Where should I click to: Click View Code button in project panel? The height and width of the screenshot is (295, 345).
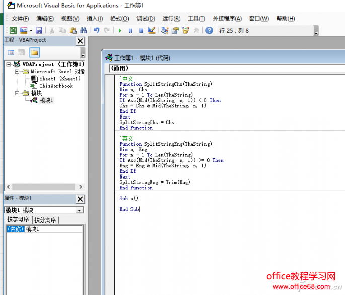11,52
